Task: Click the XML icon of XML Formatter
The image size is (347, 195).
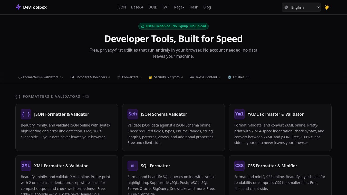Action: click(x=26, y=166)
